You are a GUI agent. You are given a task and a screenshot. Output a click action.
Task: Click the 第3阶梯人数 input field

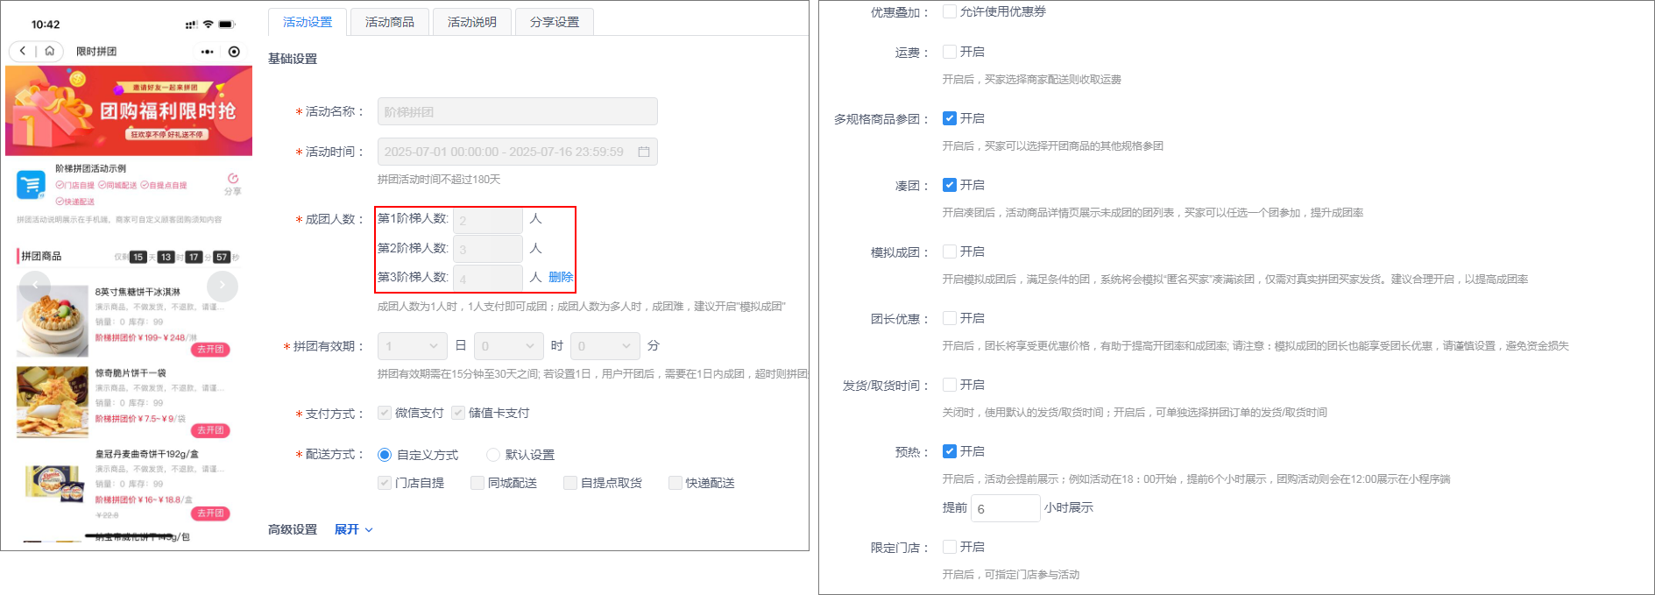(488, 278)
